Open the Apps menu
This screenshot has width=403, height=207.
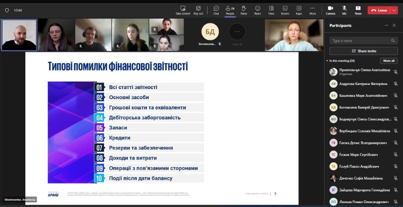(299, 10)
